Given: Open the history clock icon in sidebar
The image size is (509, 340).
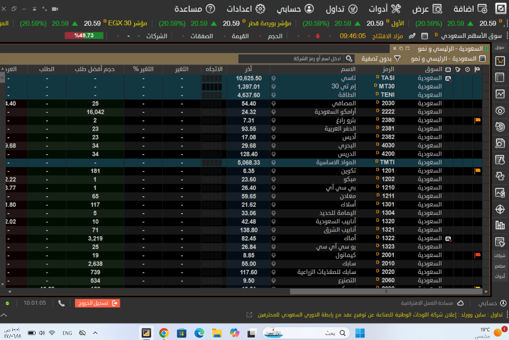Looking at the screenshot, I should [x=500, y=127].
